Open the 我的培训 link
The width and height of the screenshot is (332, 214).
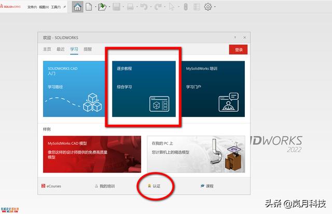point(107,186)
